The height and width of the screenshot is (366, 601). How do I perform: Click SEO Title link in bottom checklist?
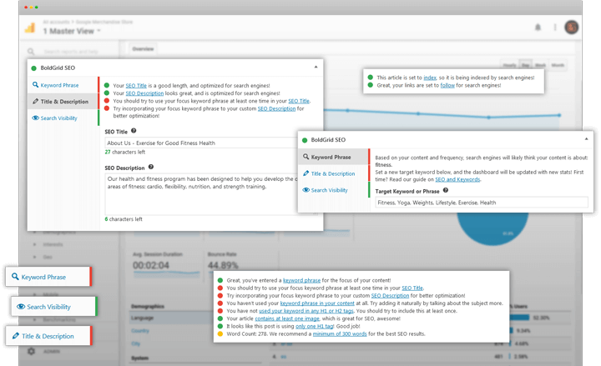coord(412,288)
